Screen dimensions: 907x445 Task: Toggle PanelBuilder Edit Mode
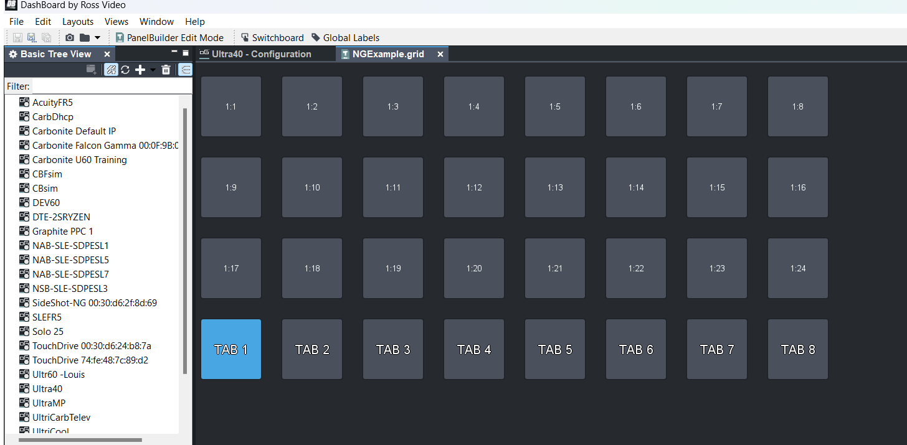point(169,37)
